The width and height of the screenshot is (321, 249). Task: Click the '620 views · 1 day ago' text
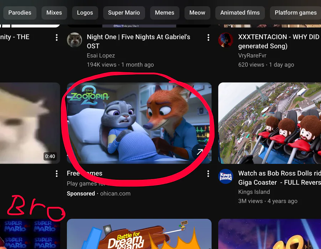266,64
